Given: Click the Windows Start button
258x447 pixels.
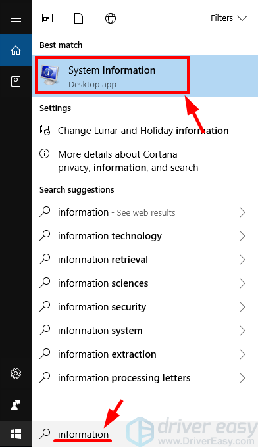Looking at the screenshot, I should [x=16, y=434].
